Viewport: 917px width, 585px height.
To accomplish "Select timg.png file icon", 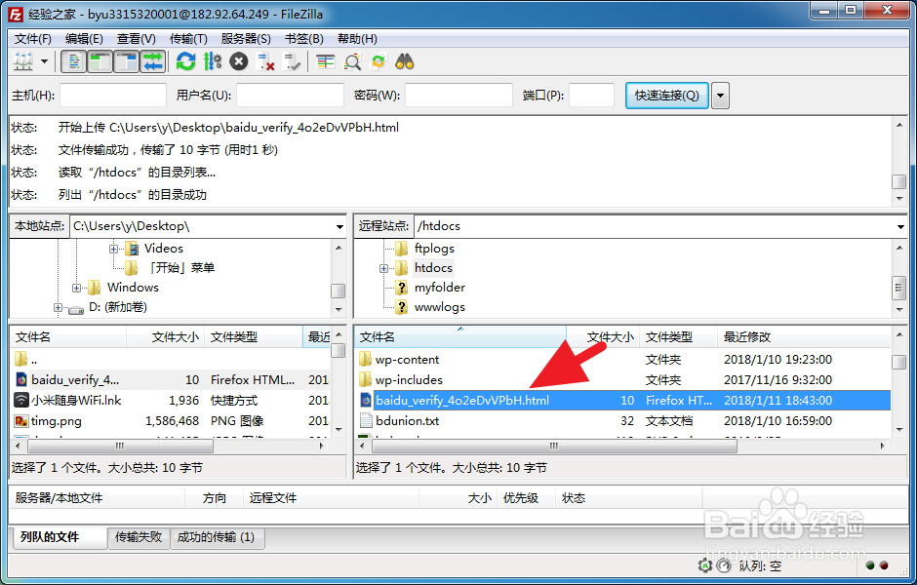I will 21,421.
